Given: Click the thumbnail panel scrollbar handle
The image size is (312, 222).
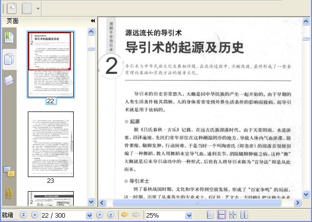Looking at the screenshot, I should point(91,49).
